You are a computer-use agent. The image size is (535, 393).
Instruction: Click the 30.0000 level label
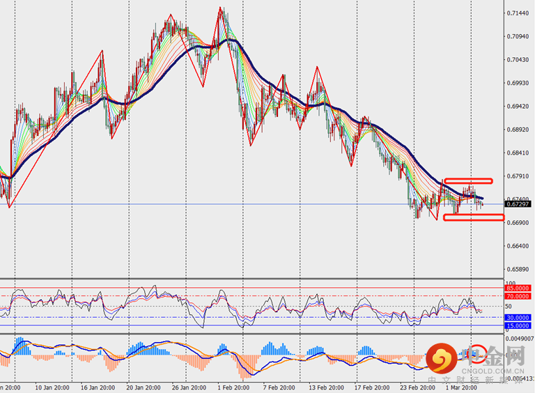pyautogui.click(x=519, y=318)
